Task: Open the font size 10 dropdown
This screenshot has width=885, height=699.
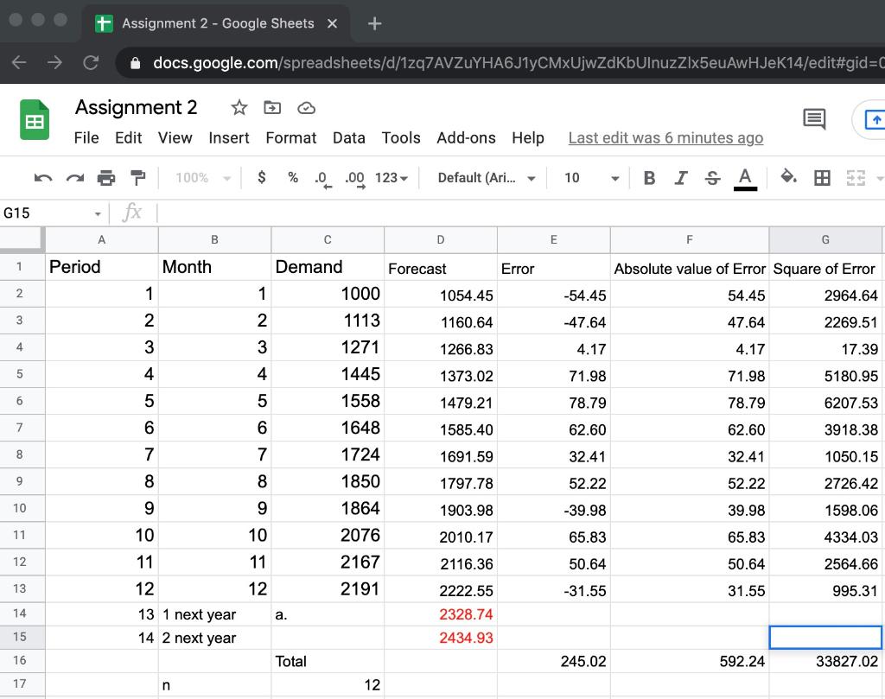Action: click(591, 178)
